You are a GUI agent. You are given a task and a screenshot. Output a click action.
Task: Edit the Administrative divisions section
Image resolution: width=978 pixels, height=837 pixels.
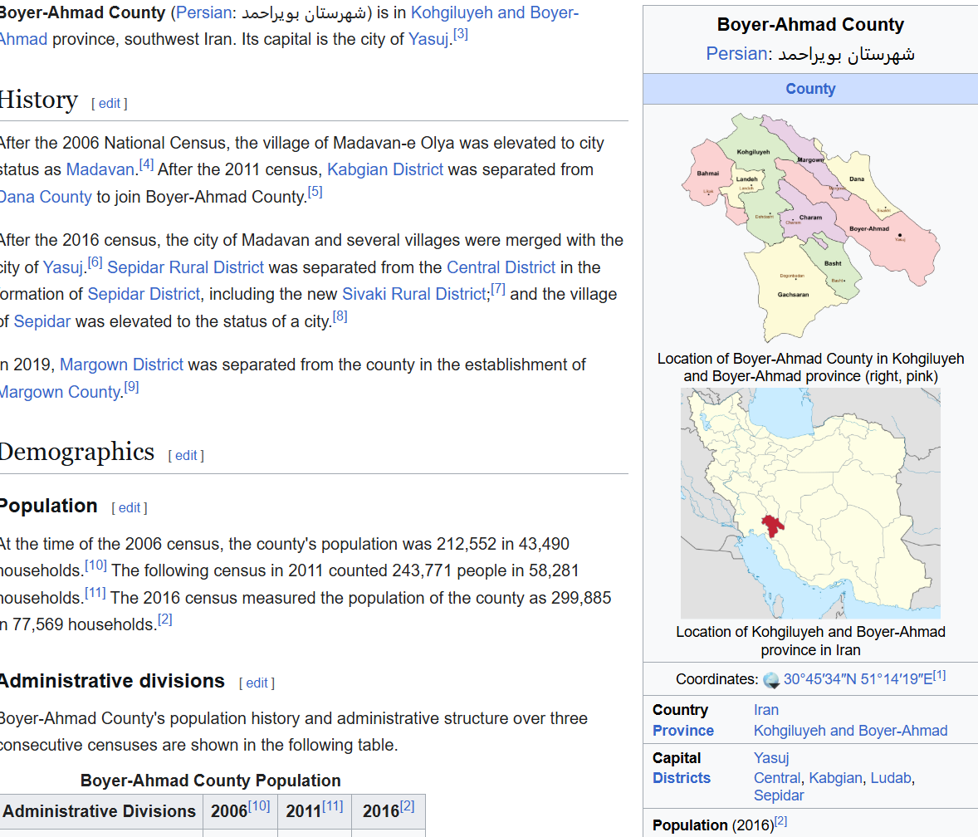[x=257, y=683]
